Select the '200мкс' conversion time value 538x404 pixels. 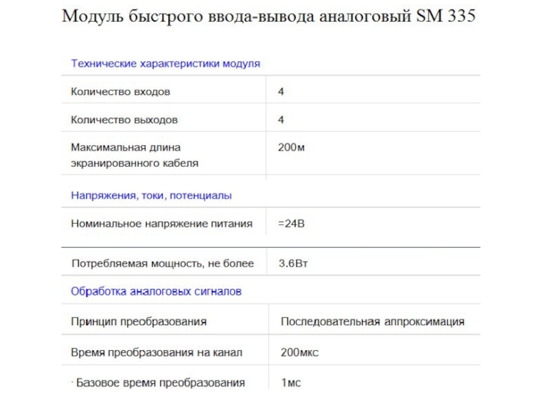tap(299, 352)
